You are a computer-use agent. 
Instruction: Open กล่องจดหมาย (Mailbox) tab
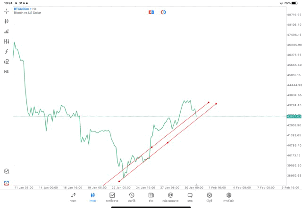coord(170,197)
